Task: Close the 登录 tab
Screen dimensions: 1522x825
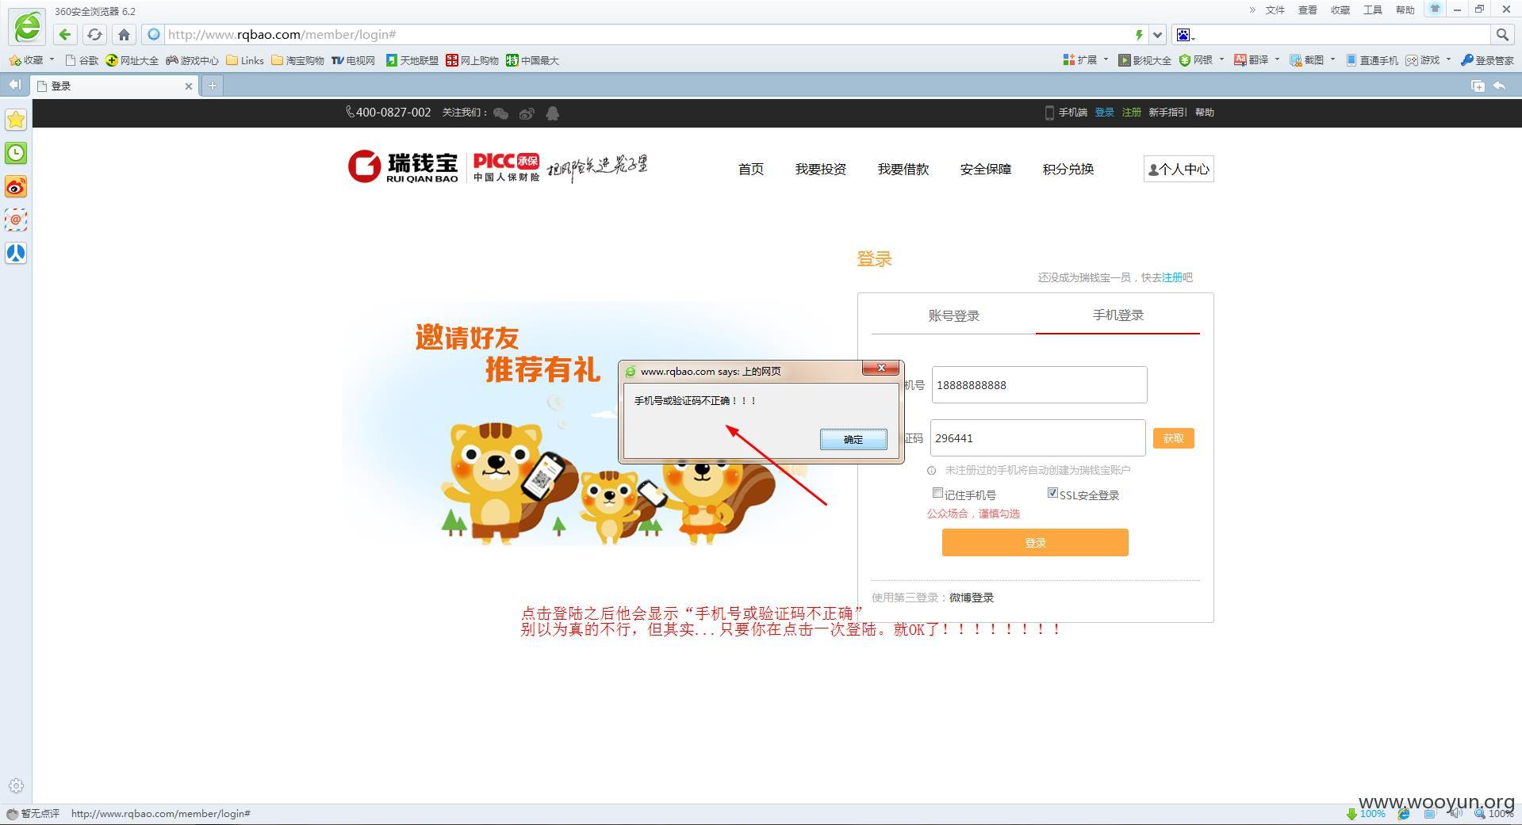Action: (x=189, y=86)
